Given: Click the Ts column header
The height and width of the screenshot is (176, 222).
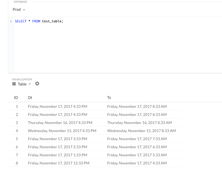Looking at the screenshot, I should 109,98.
